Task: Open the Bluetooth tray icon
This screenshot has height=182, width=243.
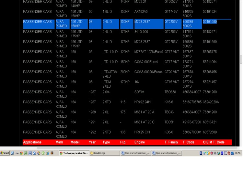Action: [x=222, y=153]
